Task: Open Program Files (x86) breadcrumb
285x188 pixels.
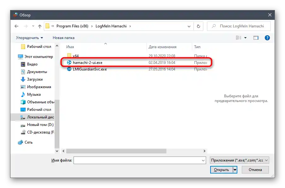Action: pos(72,26)
